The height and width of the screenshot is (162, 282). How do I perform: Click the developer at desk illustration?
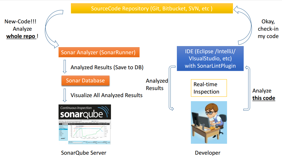209,122
